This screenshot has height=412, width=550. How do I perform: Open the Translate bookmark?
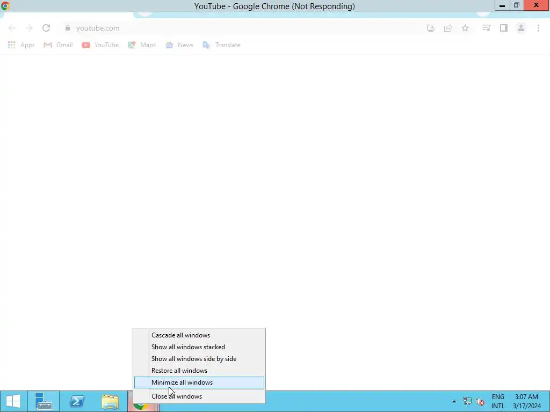click(x=221, y=45)
